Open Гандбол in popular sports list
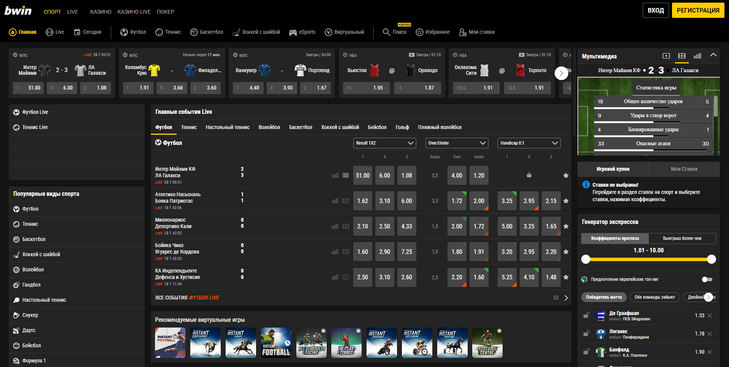 tap(77, 285)
